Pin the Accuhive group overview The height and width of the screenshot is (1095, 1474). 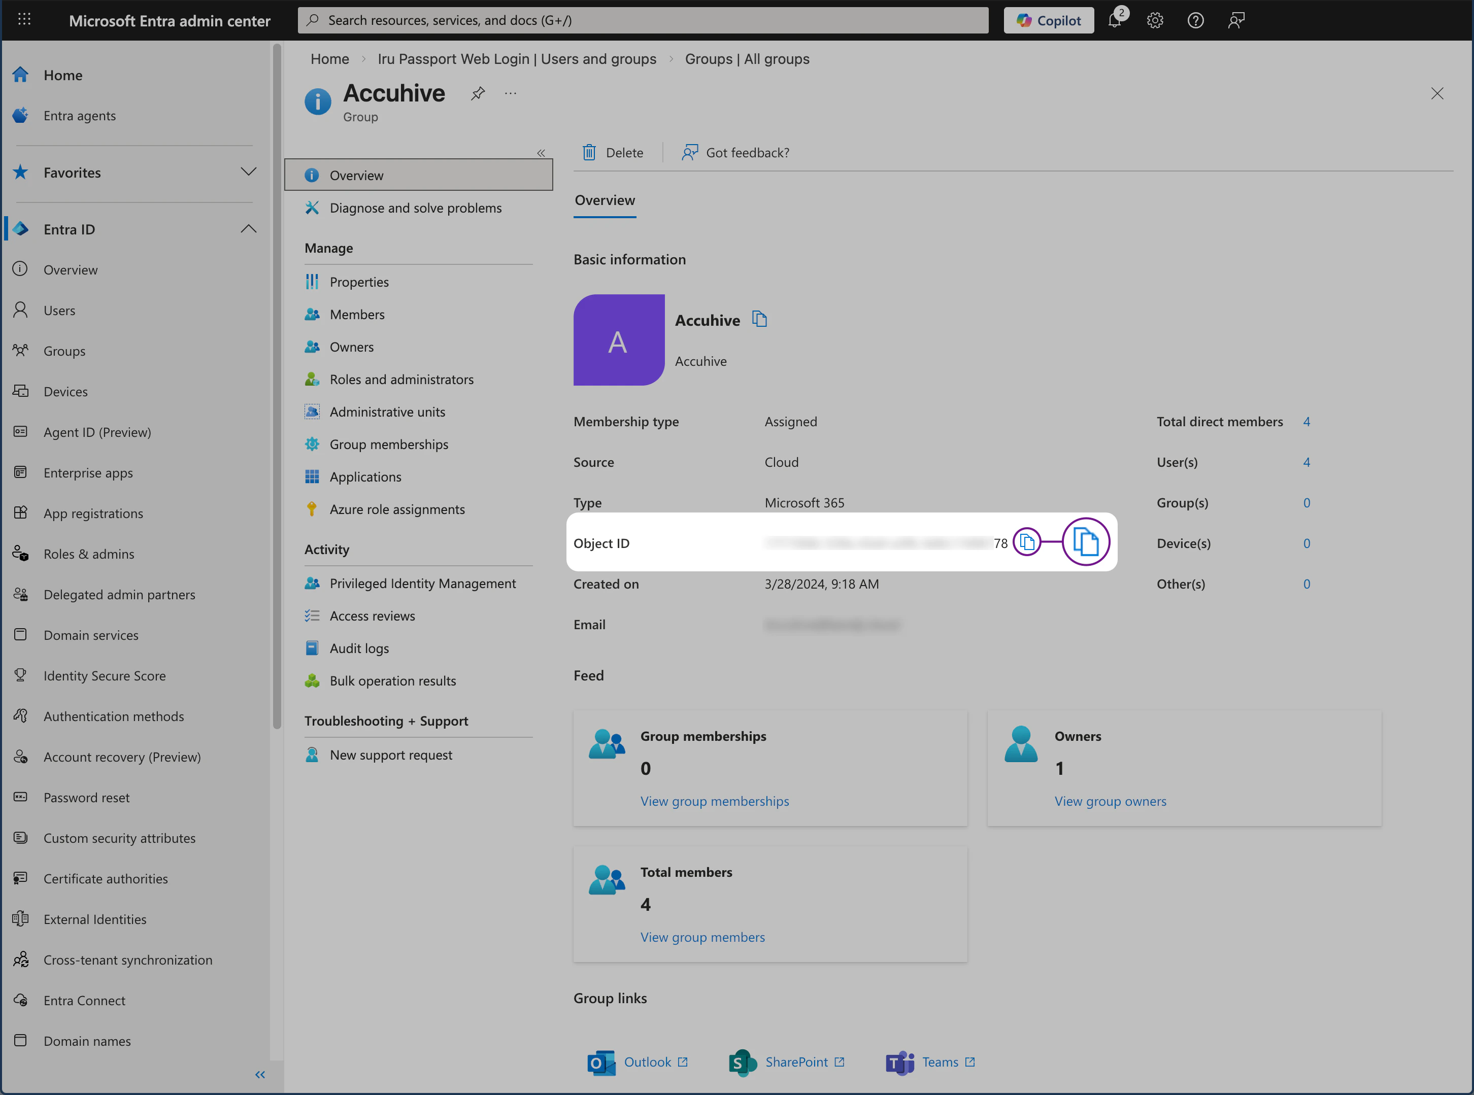[478, 93]
